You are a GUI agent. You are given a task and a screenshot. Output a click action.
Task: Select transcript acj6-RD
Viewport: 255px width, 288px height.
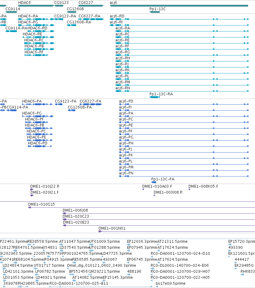coord(117,16)
